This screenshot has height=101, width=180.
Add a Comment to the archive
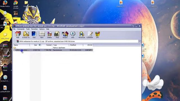(x=90, y=35)
